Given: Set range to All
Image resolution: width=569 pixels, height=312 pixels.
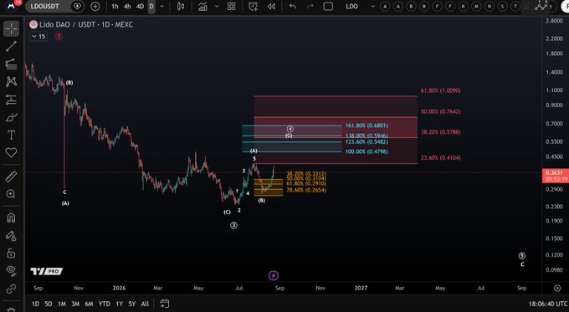Looking at the screenshot, I should [x=145, y=304].
